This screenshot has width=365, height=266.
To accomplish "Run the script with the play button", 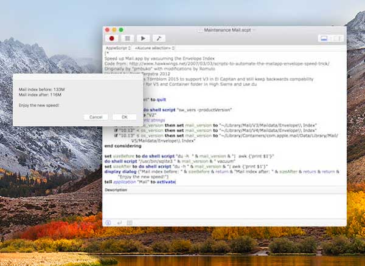I will pyautogui.click(x=143, y=38).
